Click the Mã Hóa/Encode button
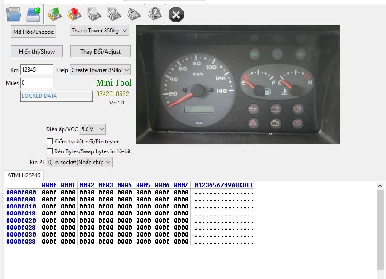The image size is (386, 279). pyautogui.click(x=33, y=32)
